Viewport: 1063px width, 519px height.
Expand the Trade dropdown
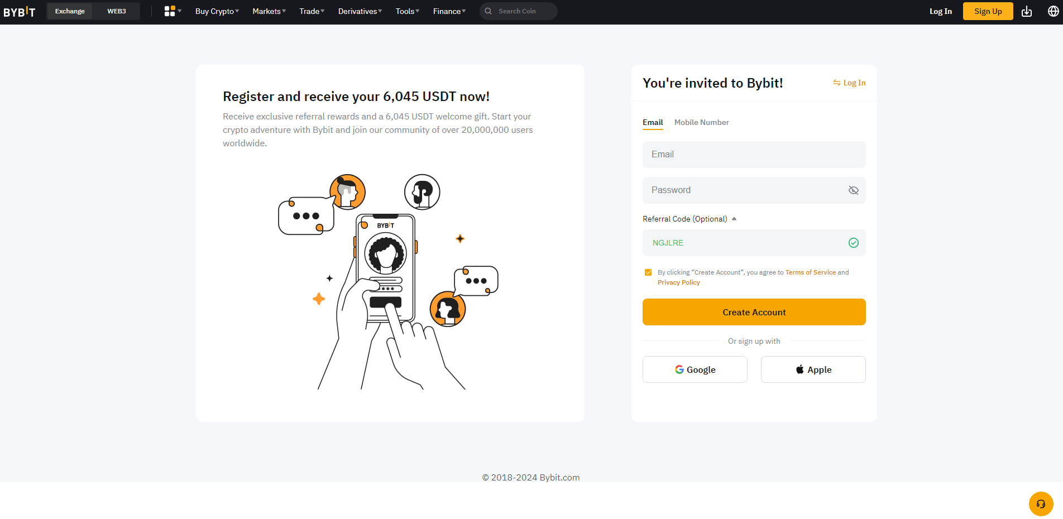coord(312,11)
